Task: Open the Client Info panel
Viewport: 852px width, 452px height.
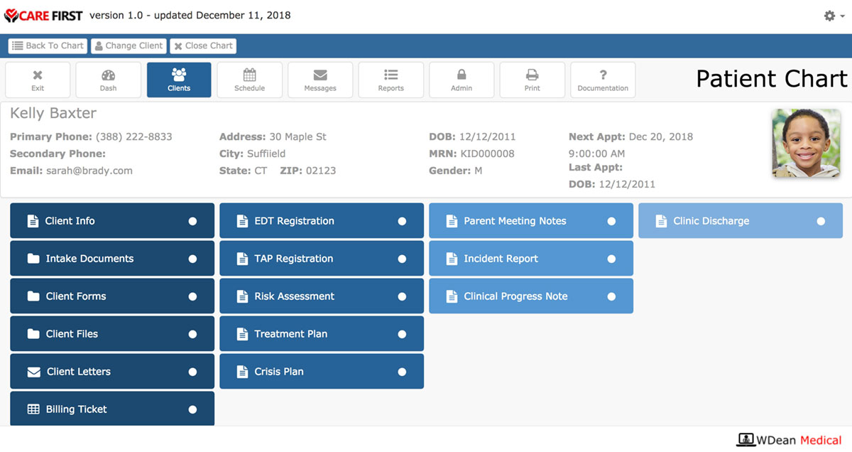Action: (x=112, y=221)
